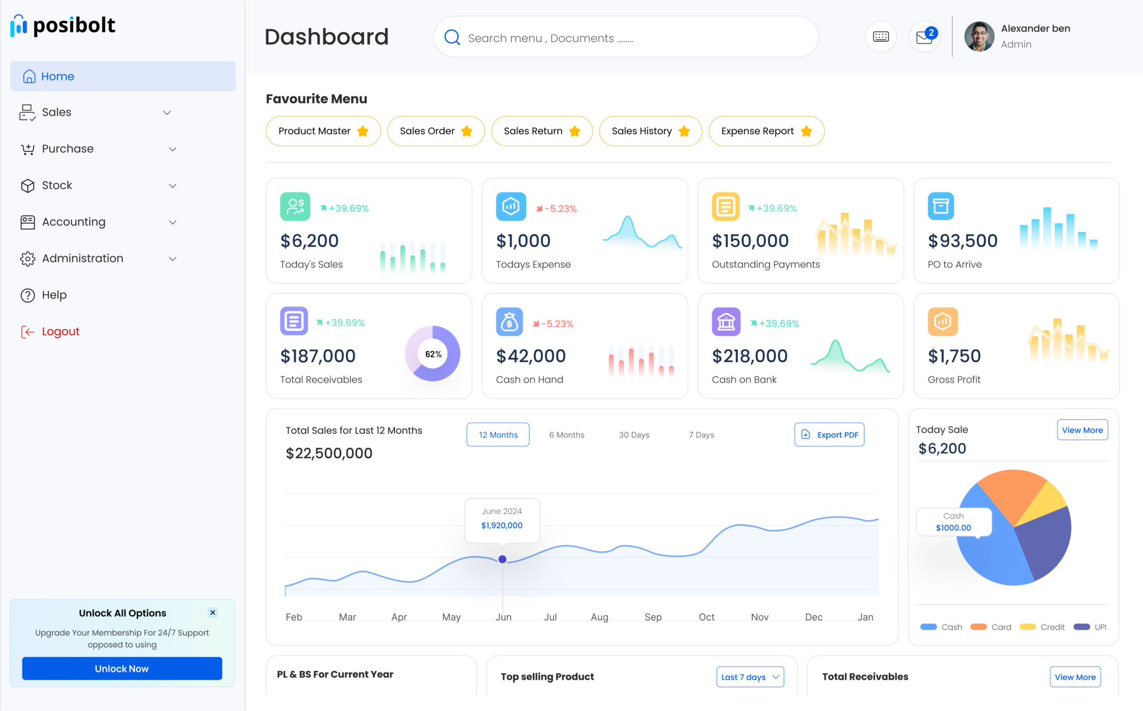Open the Last 7 days dropdown
Screen dimensions: 1143x711
click(750, 677)
